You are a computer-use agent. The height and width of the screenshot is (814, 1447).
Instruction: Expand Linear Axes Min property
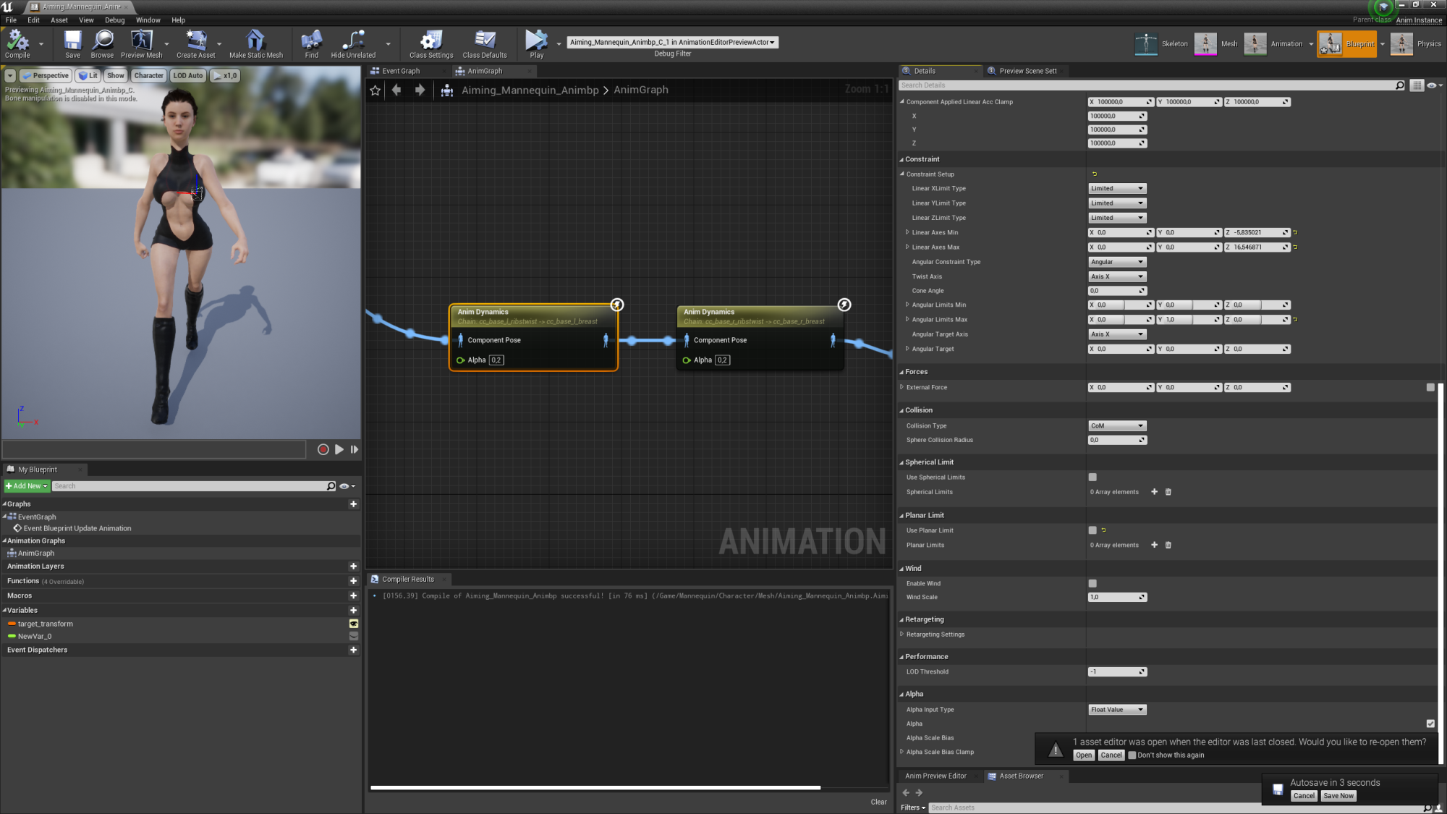click(x=907, y=232)
